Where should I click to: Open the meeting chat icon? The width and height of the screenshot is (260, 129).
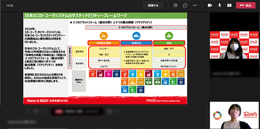pyautogui.click(x=185, y=5)
